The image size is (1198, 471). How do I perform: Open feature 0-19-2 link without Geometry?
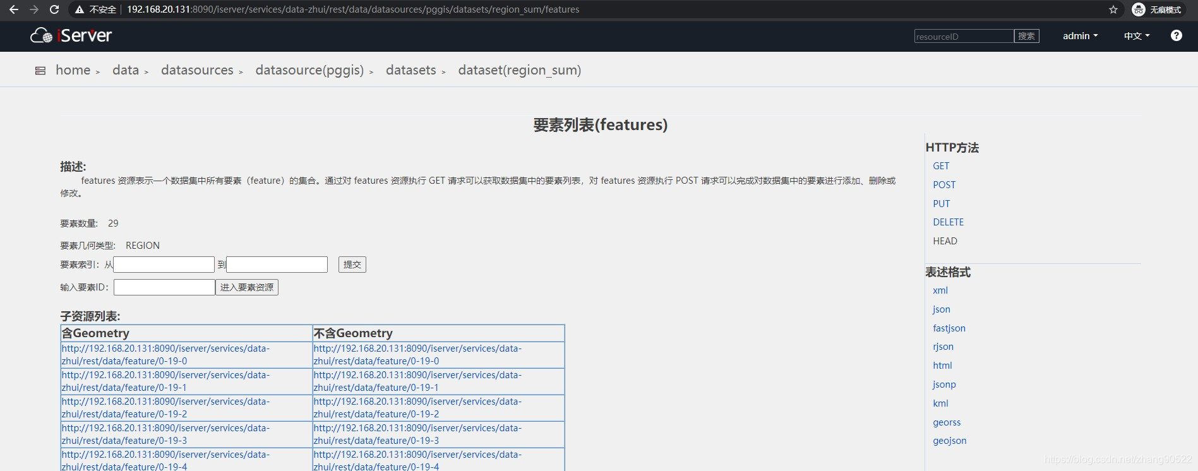(x=417, y=408)
